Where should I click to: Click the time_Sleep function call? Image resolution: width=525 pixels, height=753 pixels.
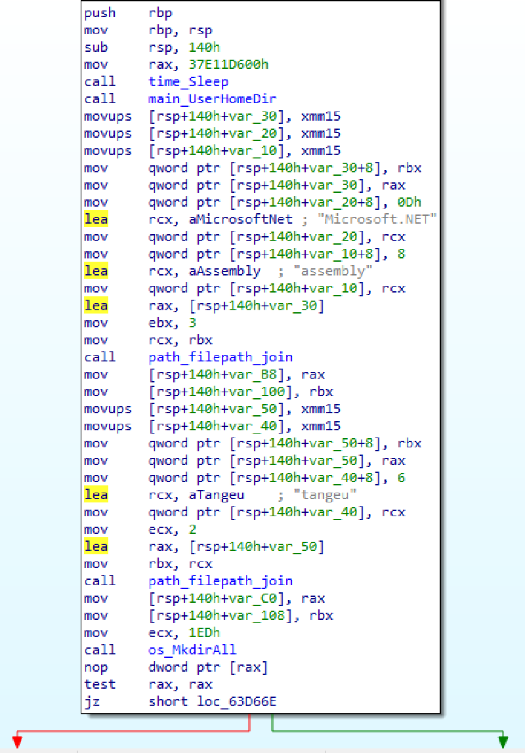[188, 82]
